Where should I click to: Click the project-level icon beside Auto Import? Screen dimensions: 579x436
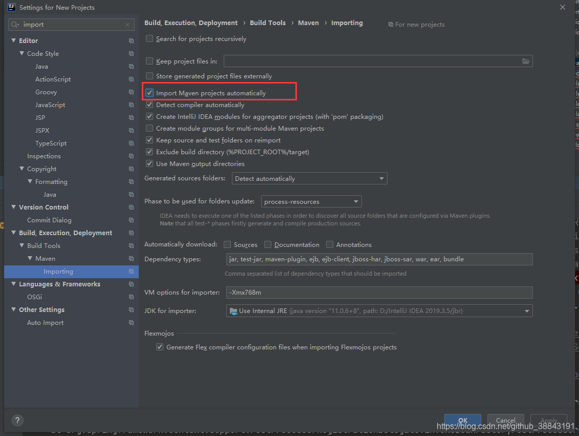coord(131,323)
